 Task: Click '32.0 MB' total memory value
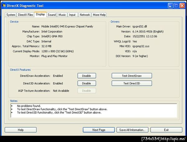coord(46,46)
